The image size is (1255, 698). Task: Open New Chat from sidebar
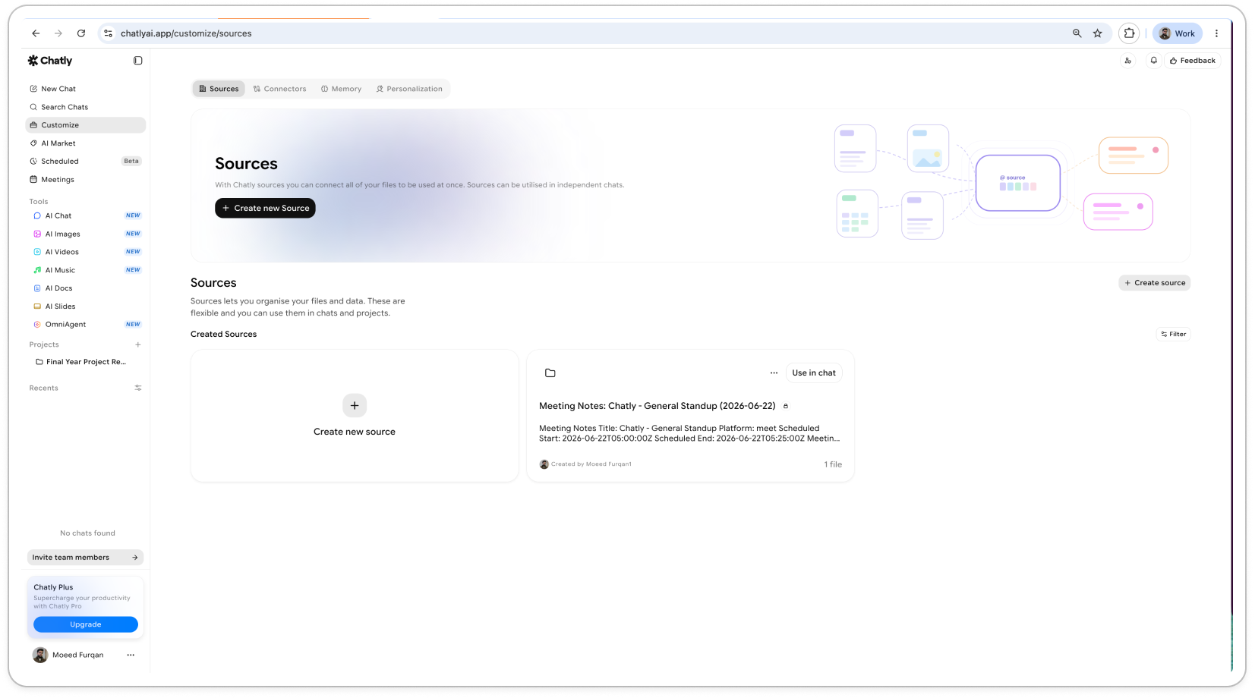pos(85,89)
